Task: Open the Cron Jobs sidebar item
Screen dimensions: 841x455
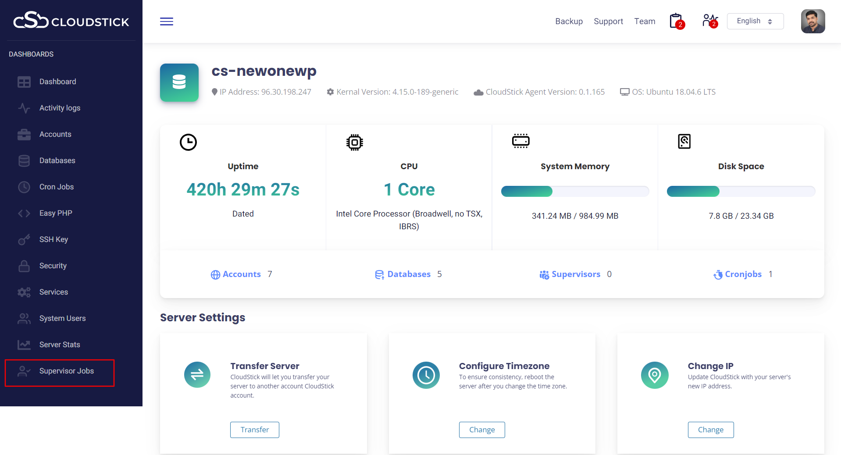Action: [57, 187]
